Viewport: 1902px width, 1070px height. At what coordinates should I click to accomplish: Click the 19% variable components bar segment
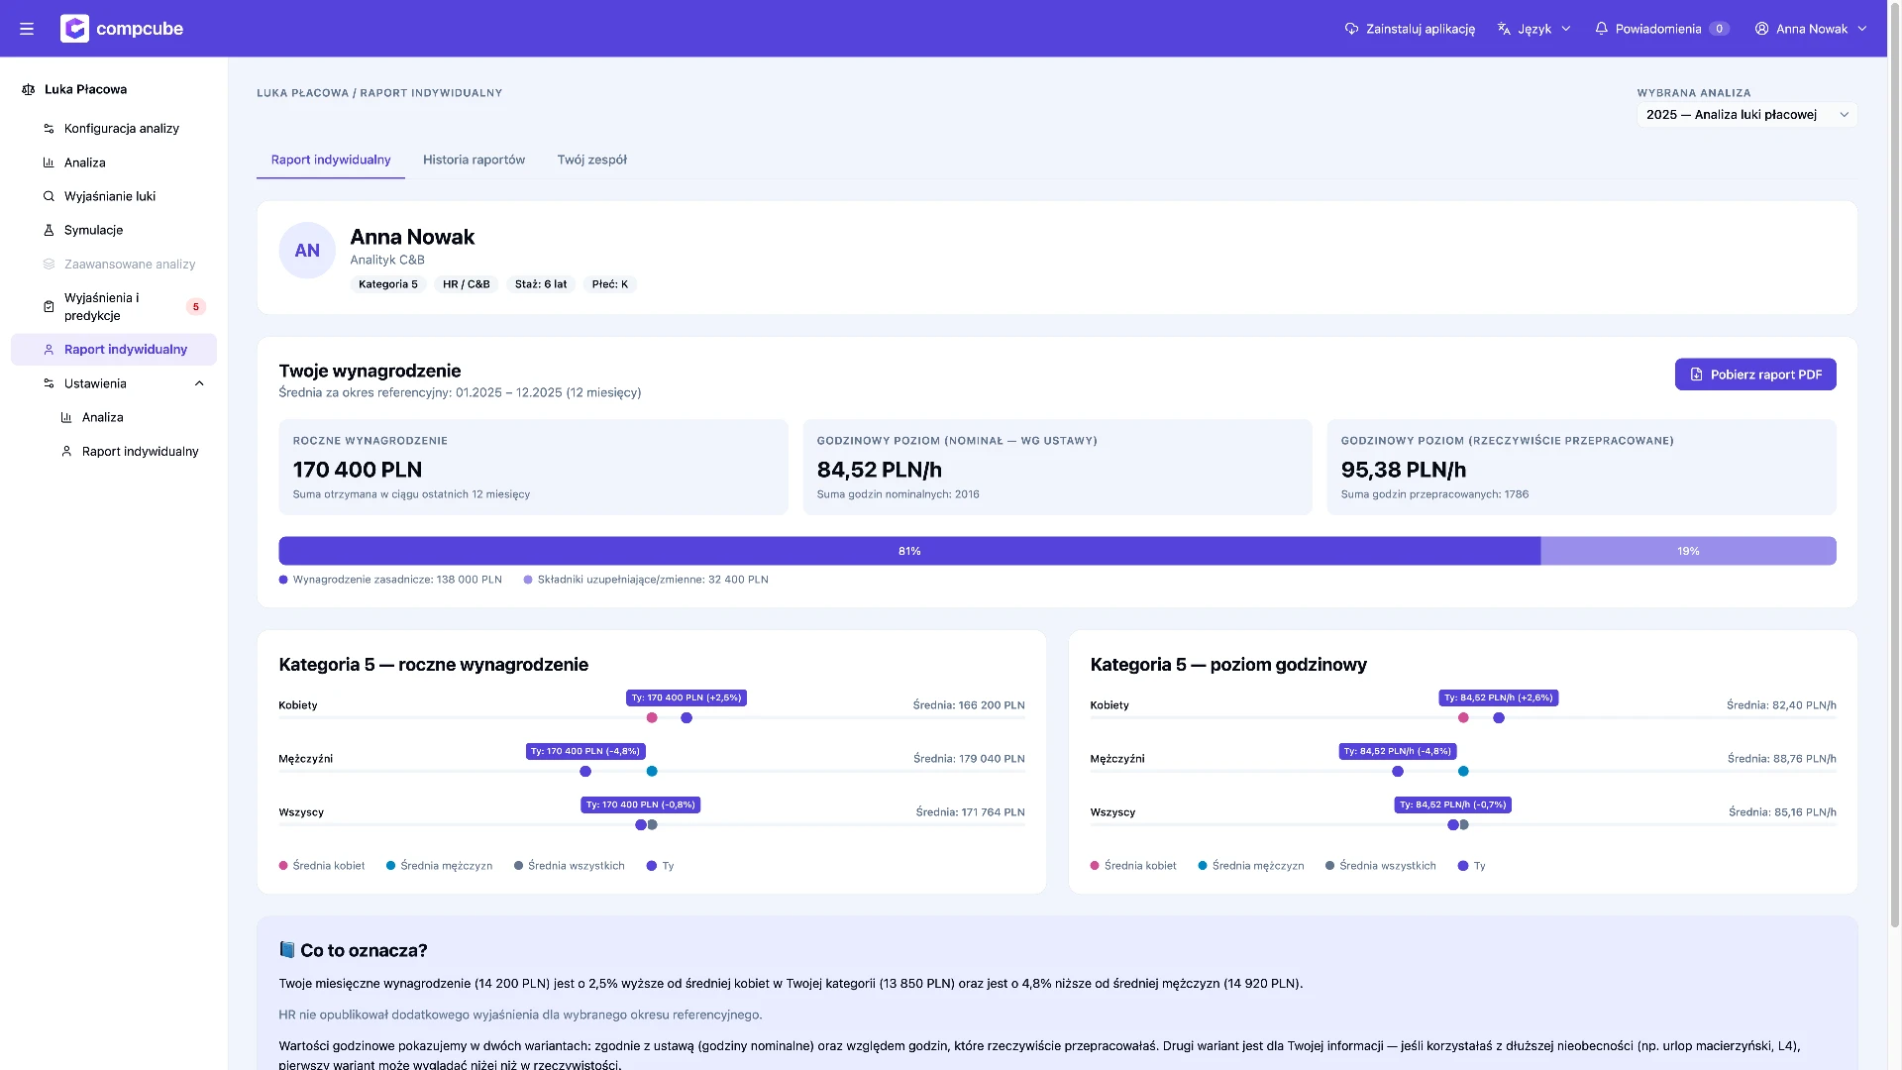(x=1688, y=551)
